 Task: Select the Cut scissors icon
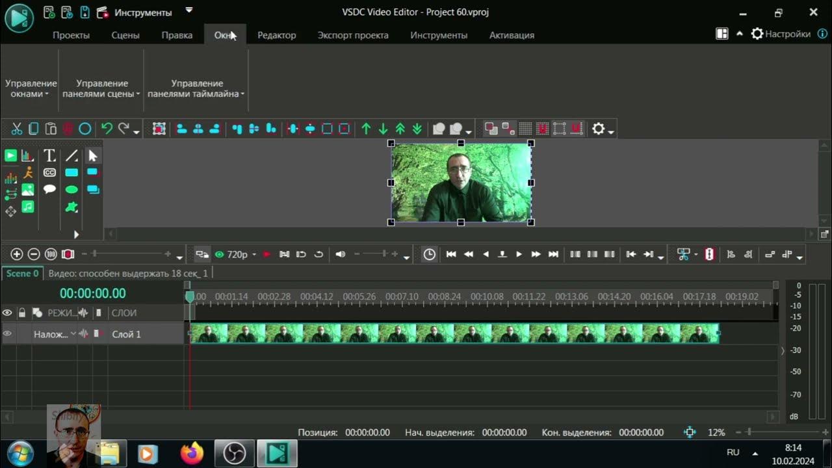[17, 129]
